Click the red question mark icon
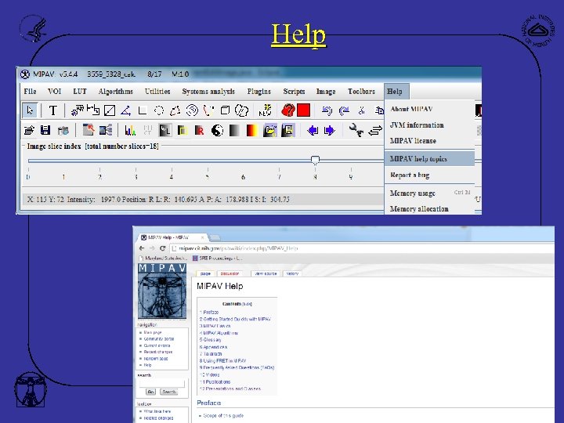 pyautogui.click(x=287, y=110)
